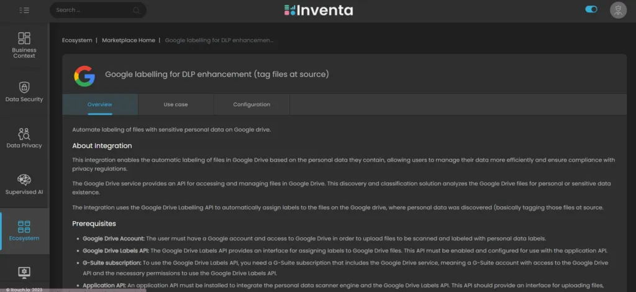The width and height of the screenshot is (636, 292).
Task: Switch to the Use case tab
Action: coord(176,104)
